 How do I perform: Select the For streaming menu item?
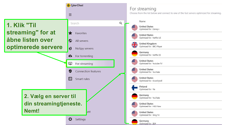tap(90, 64)
